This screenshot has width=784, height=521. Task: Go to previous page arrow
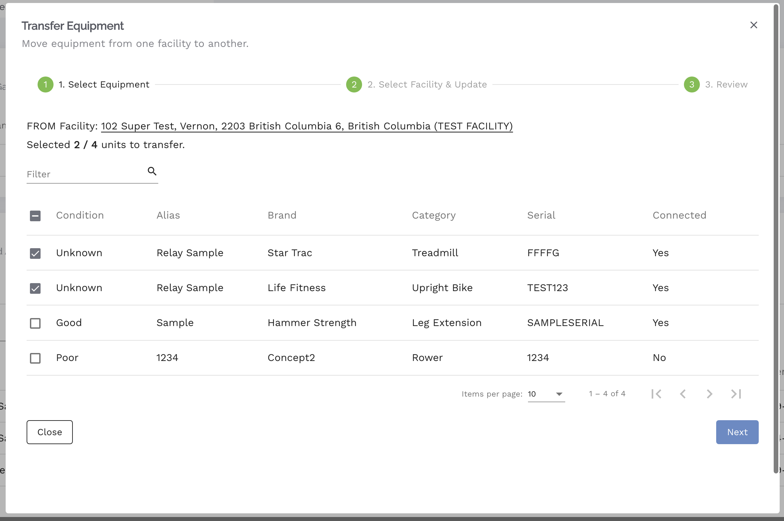[683, 394]
